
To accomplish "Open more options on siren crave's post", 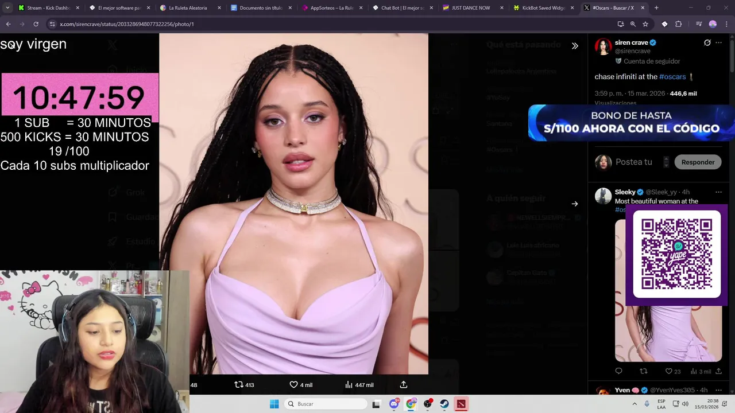I will click(719, 42).
